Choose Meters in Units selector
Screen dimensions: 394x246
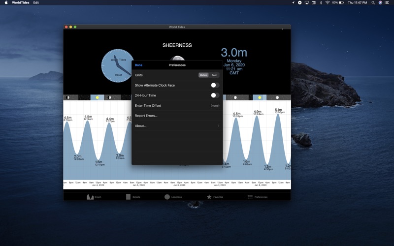(x=203, y=75)
